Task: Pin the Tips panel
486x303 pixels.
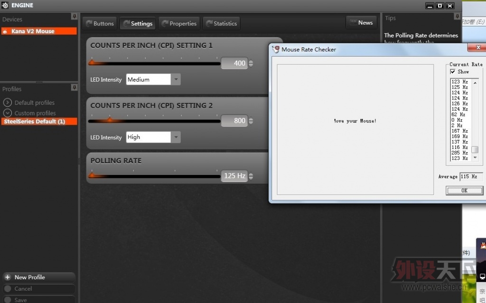Action: pyautogui.click(x=457, y=16)
